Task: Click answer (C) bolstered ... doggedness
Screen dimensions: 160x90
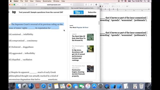Action: pos(21,47)
